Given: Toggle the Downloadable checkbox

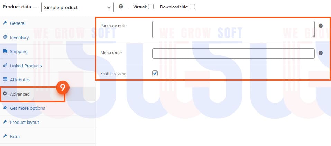Looking at the screenshot, I should (x=192, y=7).
